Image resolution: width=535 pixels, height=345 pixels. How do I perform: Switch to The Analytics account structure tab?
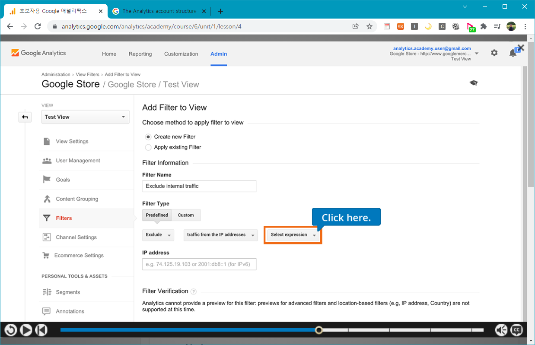pyautogui.click(x=159, y=11)
